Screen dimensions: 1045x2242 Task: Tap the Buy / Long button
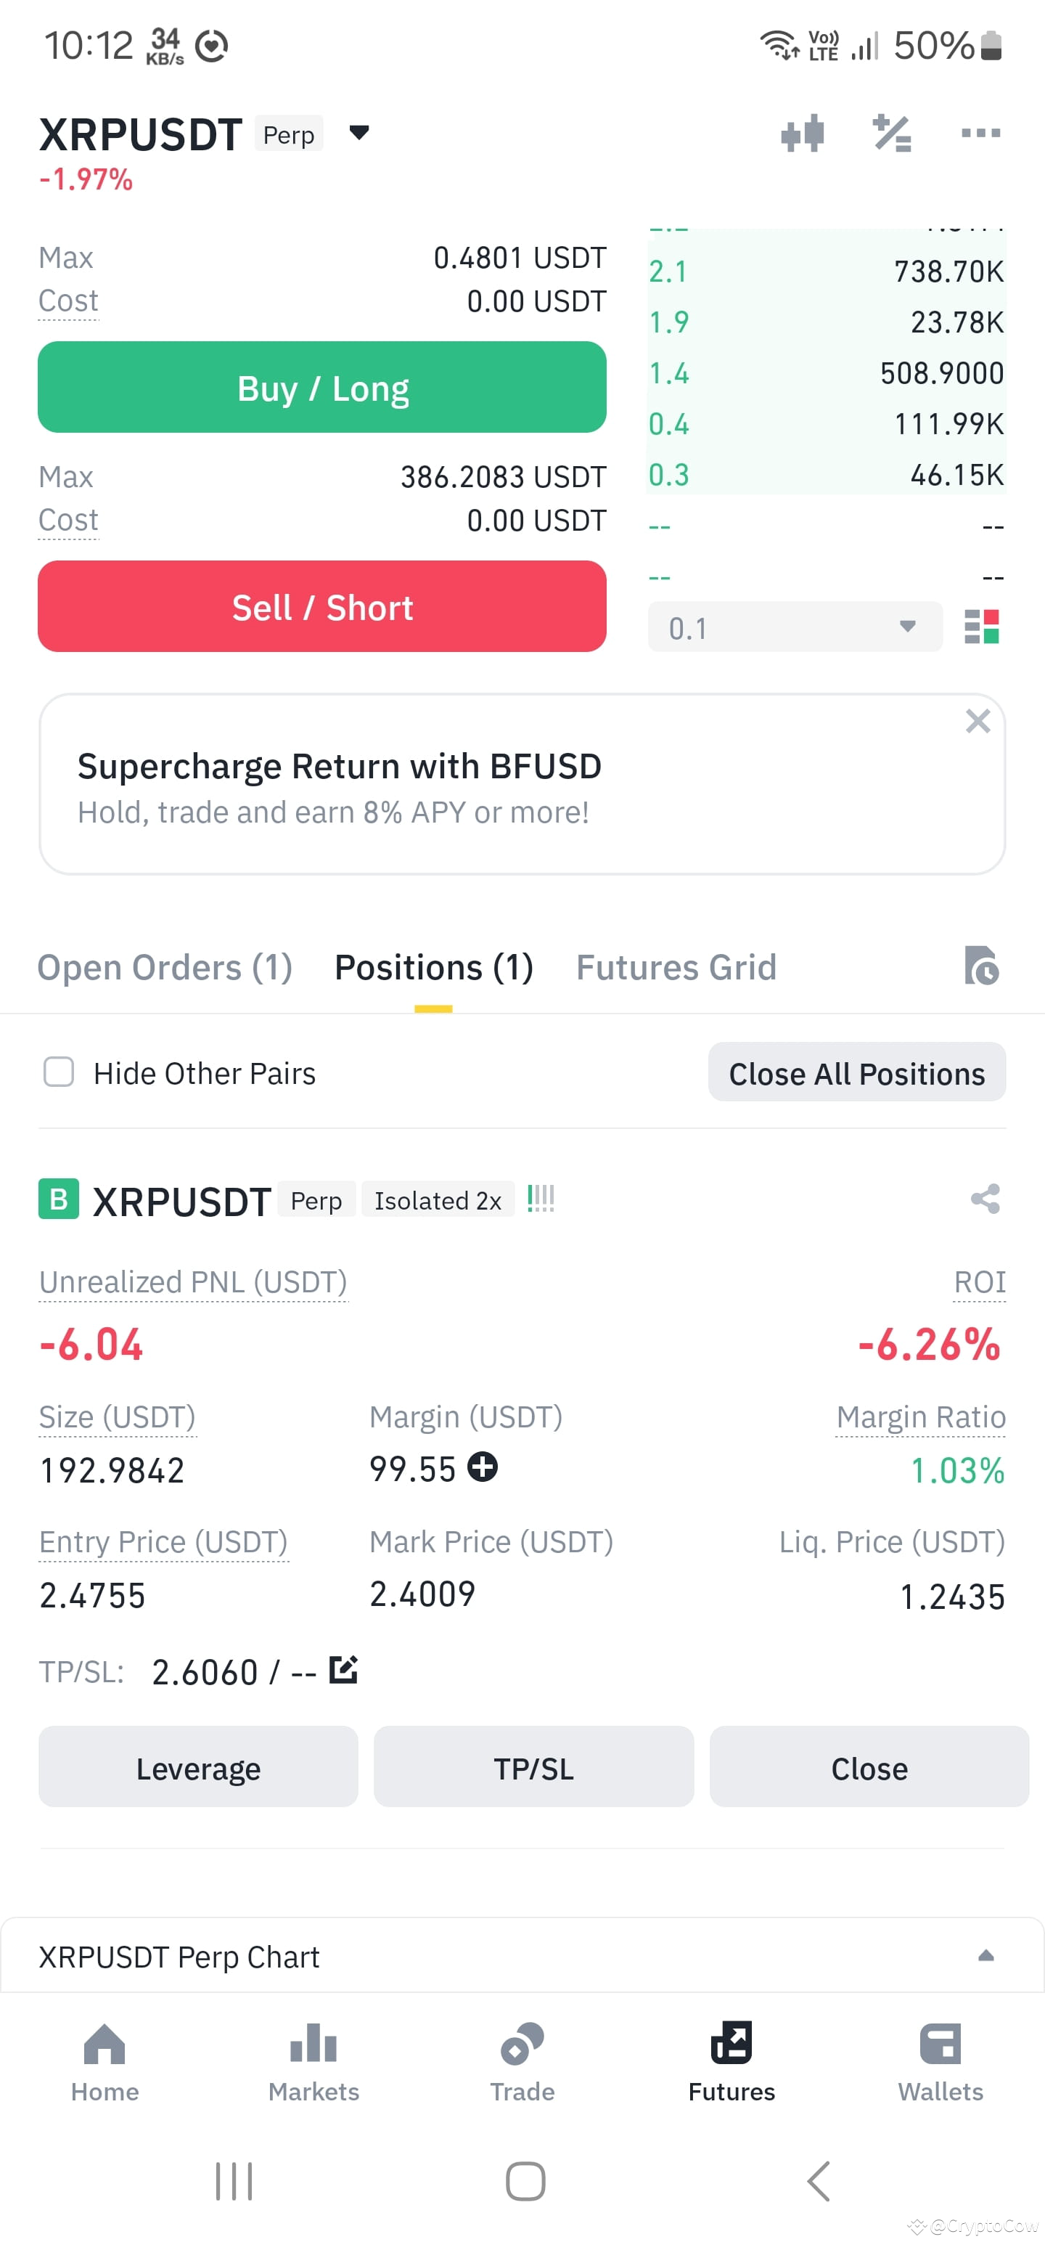coord(322,387)
